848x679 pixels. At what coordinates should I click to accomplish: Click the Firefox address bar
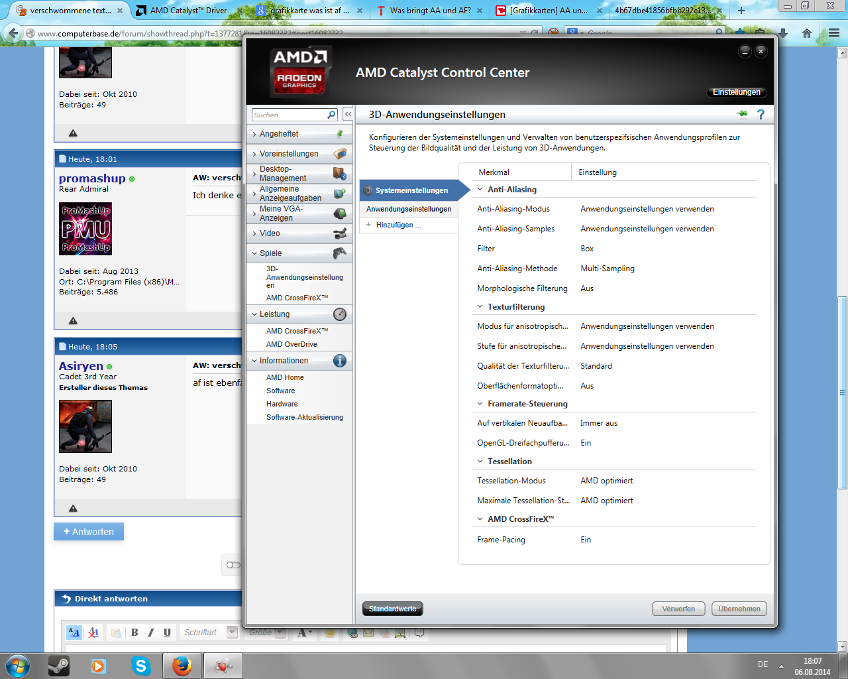tap(278, 33)
